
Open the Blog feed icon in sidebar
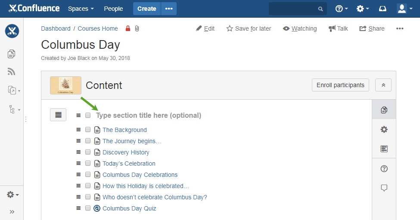(x=12, y=72)
